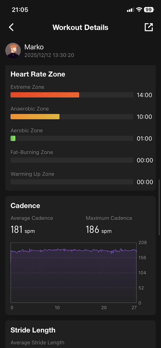This screenshot has width=161, height=348.
Task: Tap the username Marko
Action: pos(34,47)
